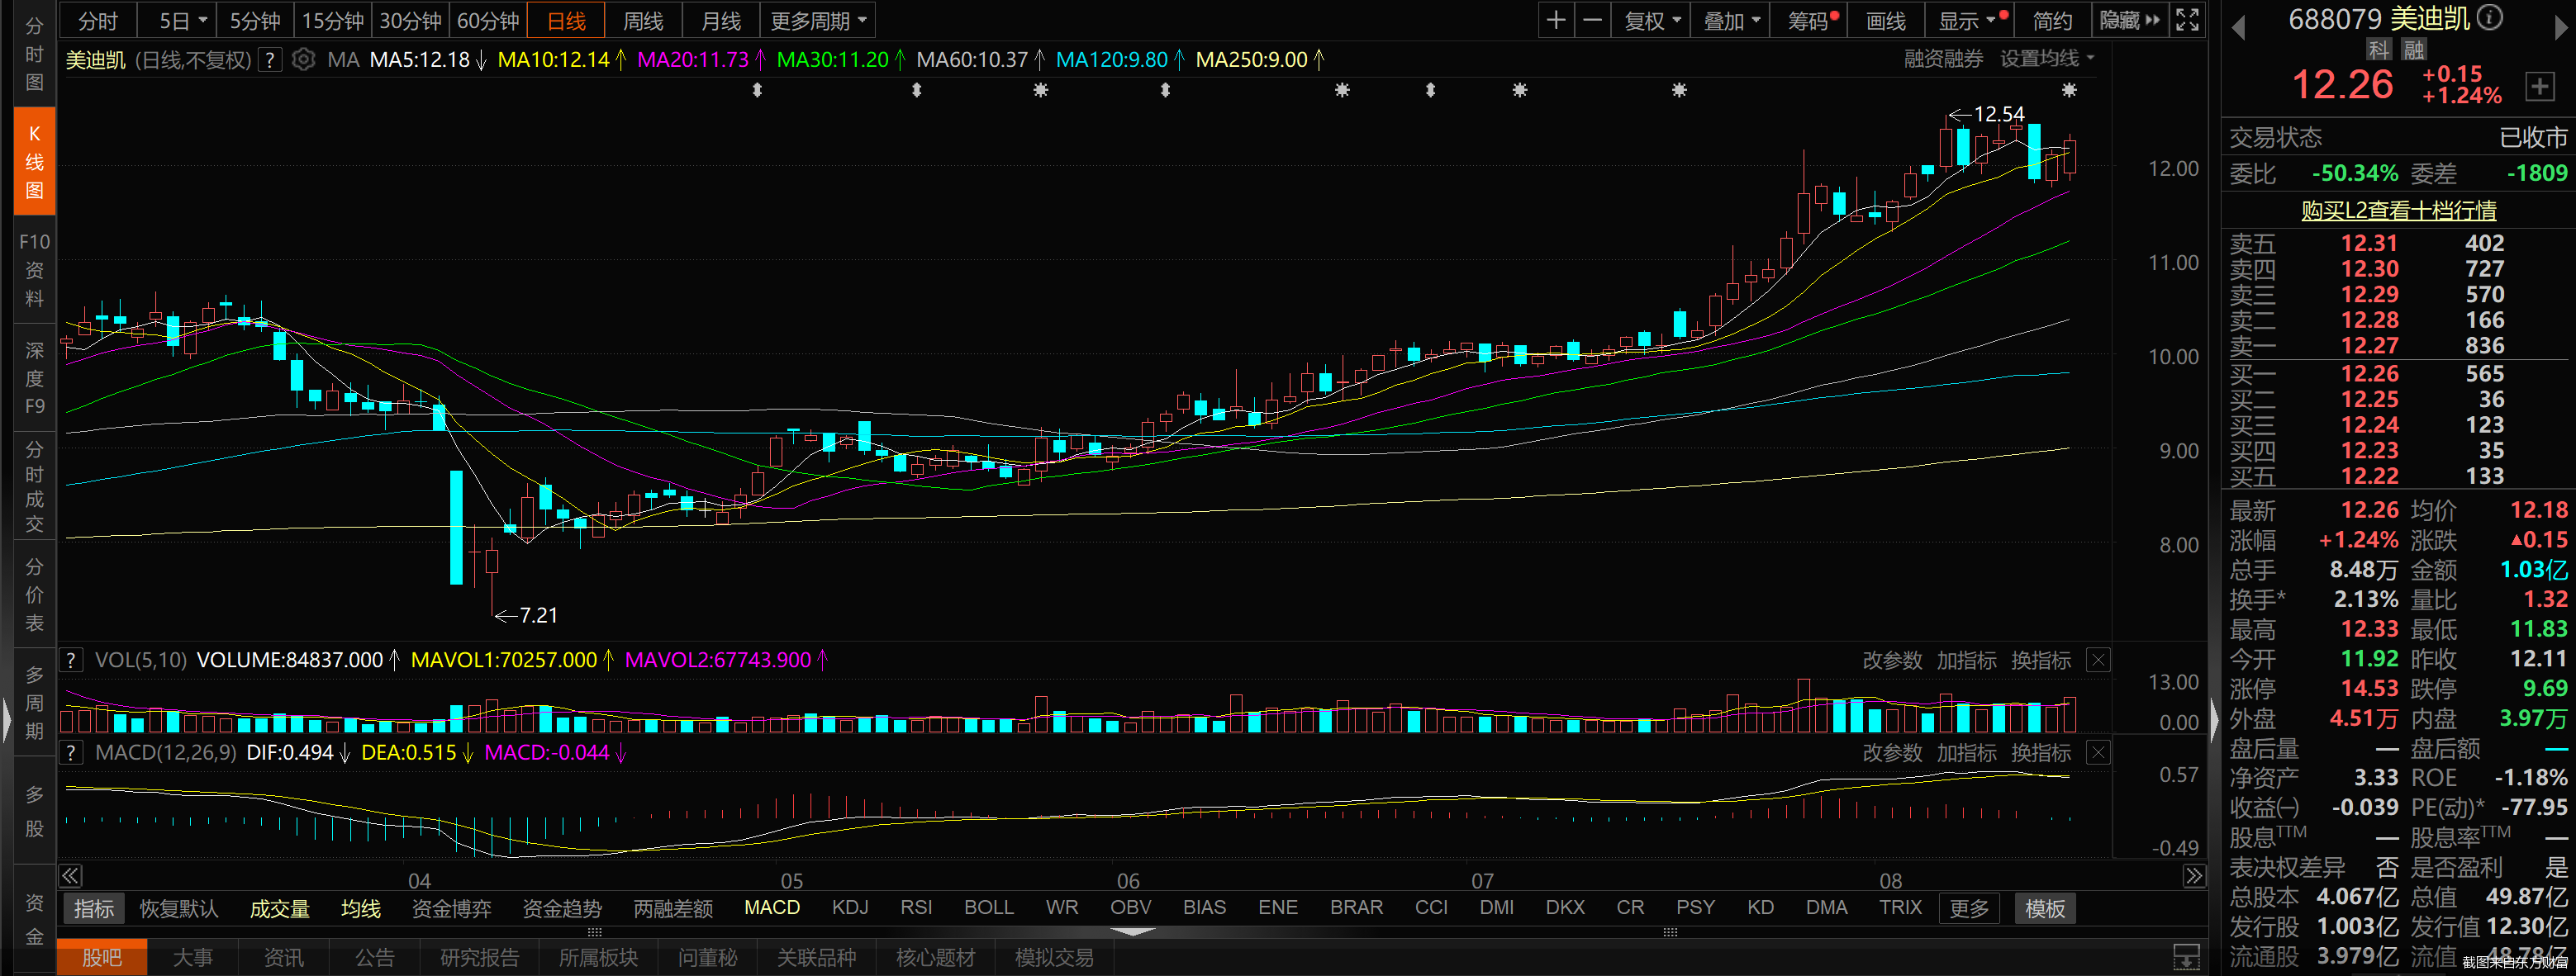
Task: Click 换指标 in VOL panel
Action: (2041, 661)
